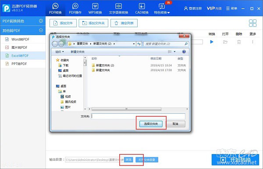Image resolution: width=263 pixels, height=169 pixels.
Task: Click the output directory path field
Action: (95, 160)
